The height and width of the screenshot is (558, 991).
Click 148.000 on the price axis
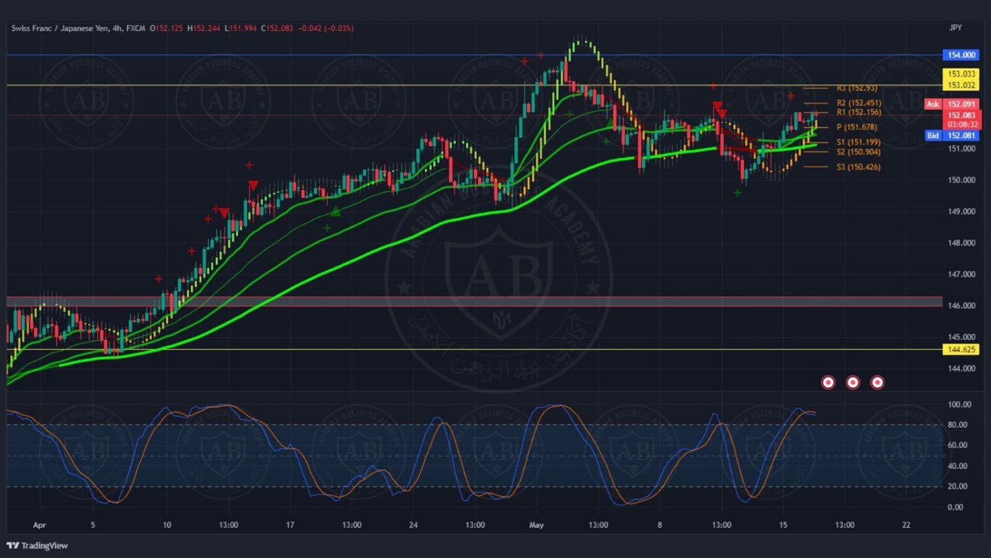click(x=961, y=243)
